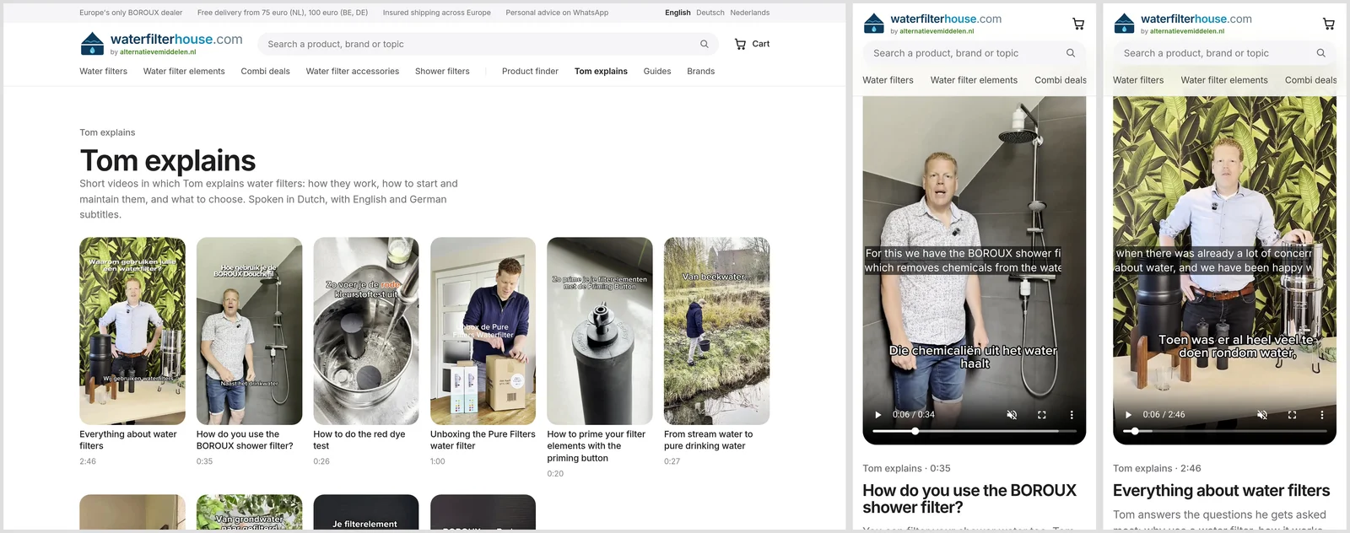Click the waterfilterhouse logo in the desktop header
This screenshot has width=1350, height=533.
tap(161, 44)
